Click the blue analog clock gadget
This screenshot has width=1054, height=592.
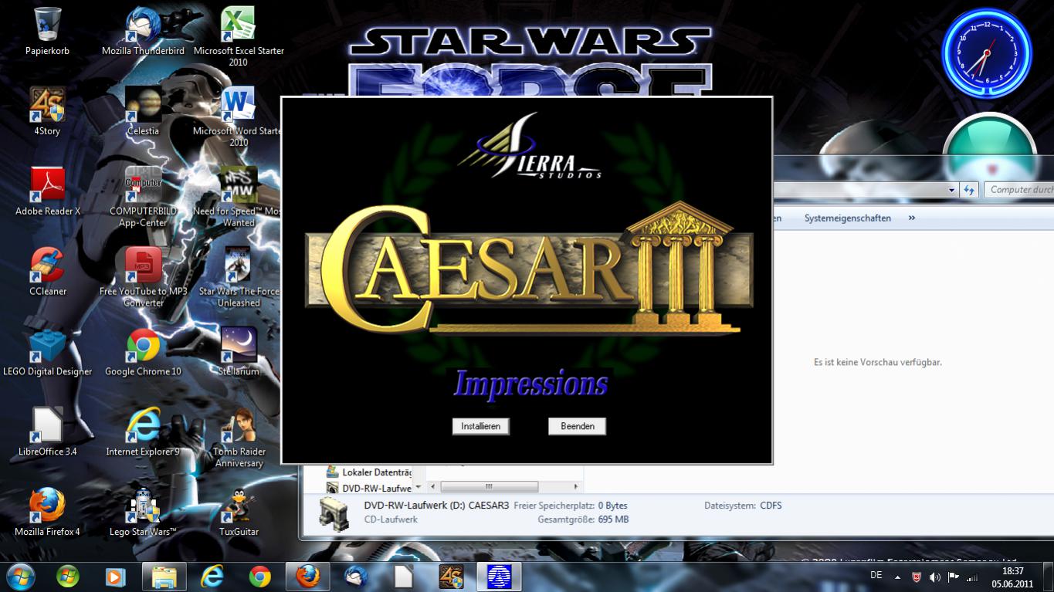[x=987, y=54]
